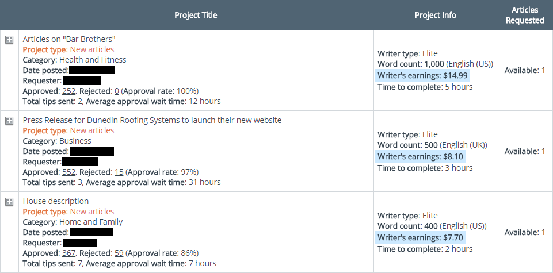Viewport: 553px width, 273px height.
Task: Click Category: Health and Fitness text
Action: point(74,60)
